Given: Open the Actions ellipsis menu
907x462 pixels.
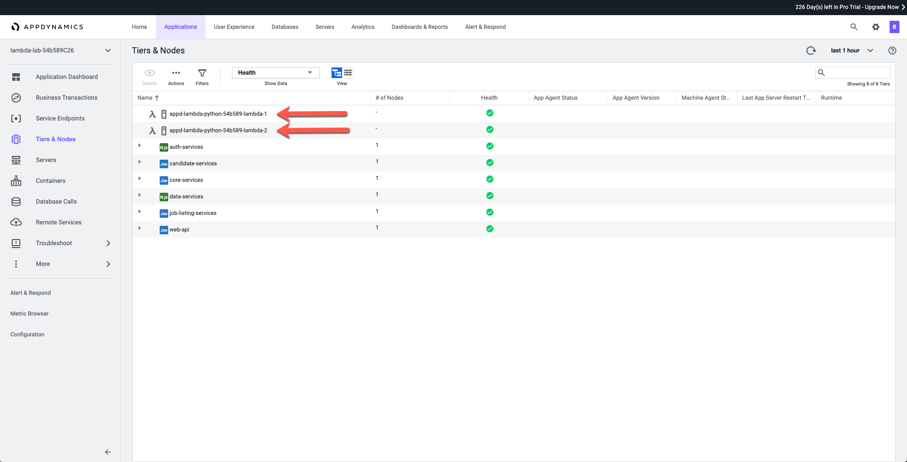Looking at the screenshot, I should (x=176, y=73).
